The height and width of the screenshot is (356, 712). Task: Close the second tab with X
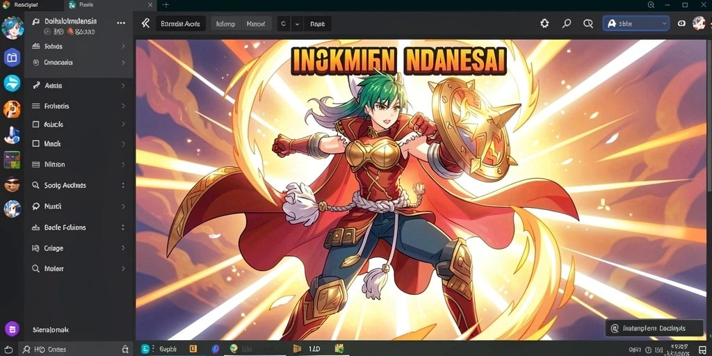click(x=151, y=5)
